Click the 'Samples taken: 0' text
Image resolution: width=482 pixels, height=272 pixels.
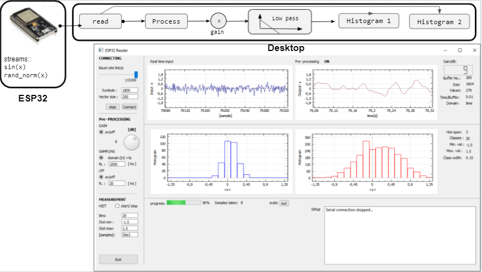tap(229, 203)
